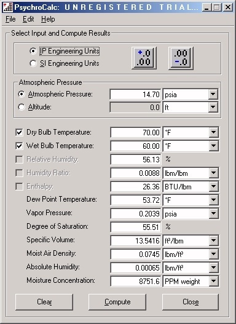Close the window with title bar X
This screenshot has height=324, width=236.
228,7
